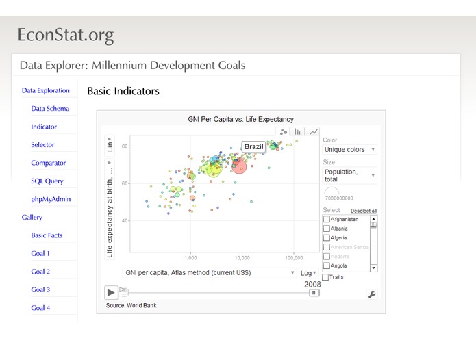This screenshot has height=338, width=476.
Task: Open the Goal 1 link
Action: point(40,253)
